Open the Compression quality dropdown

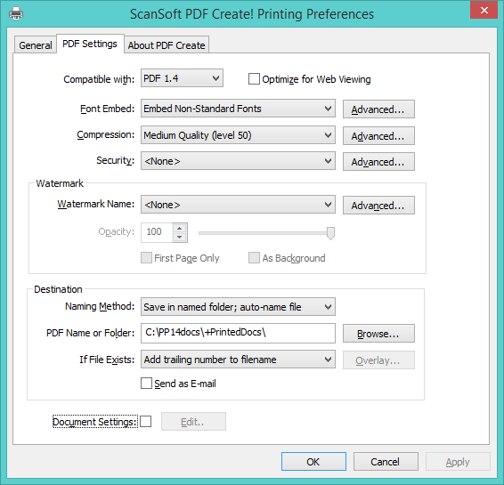tap(238, 135)
